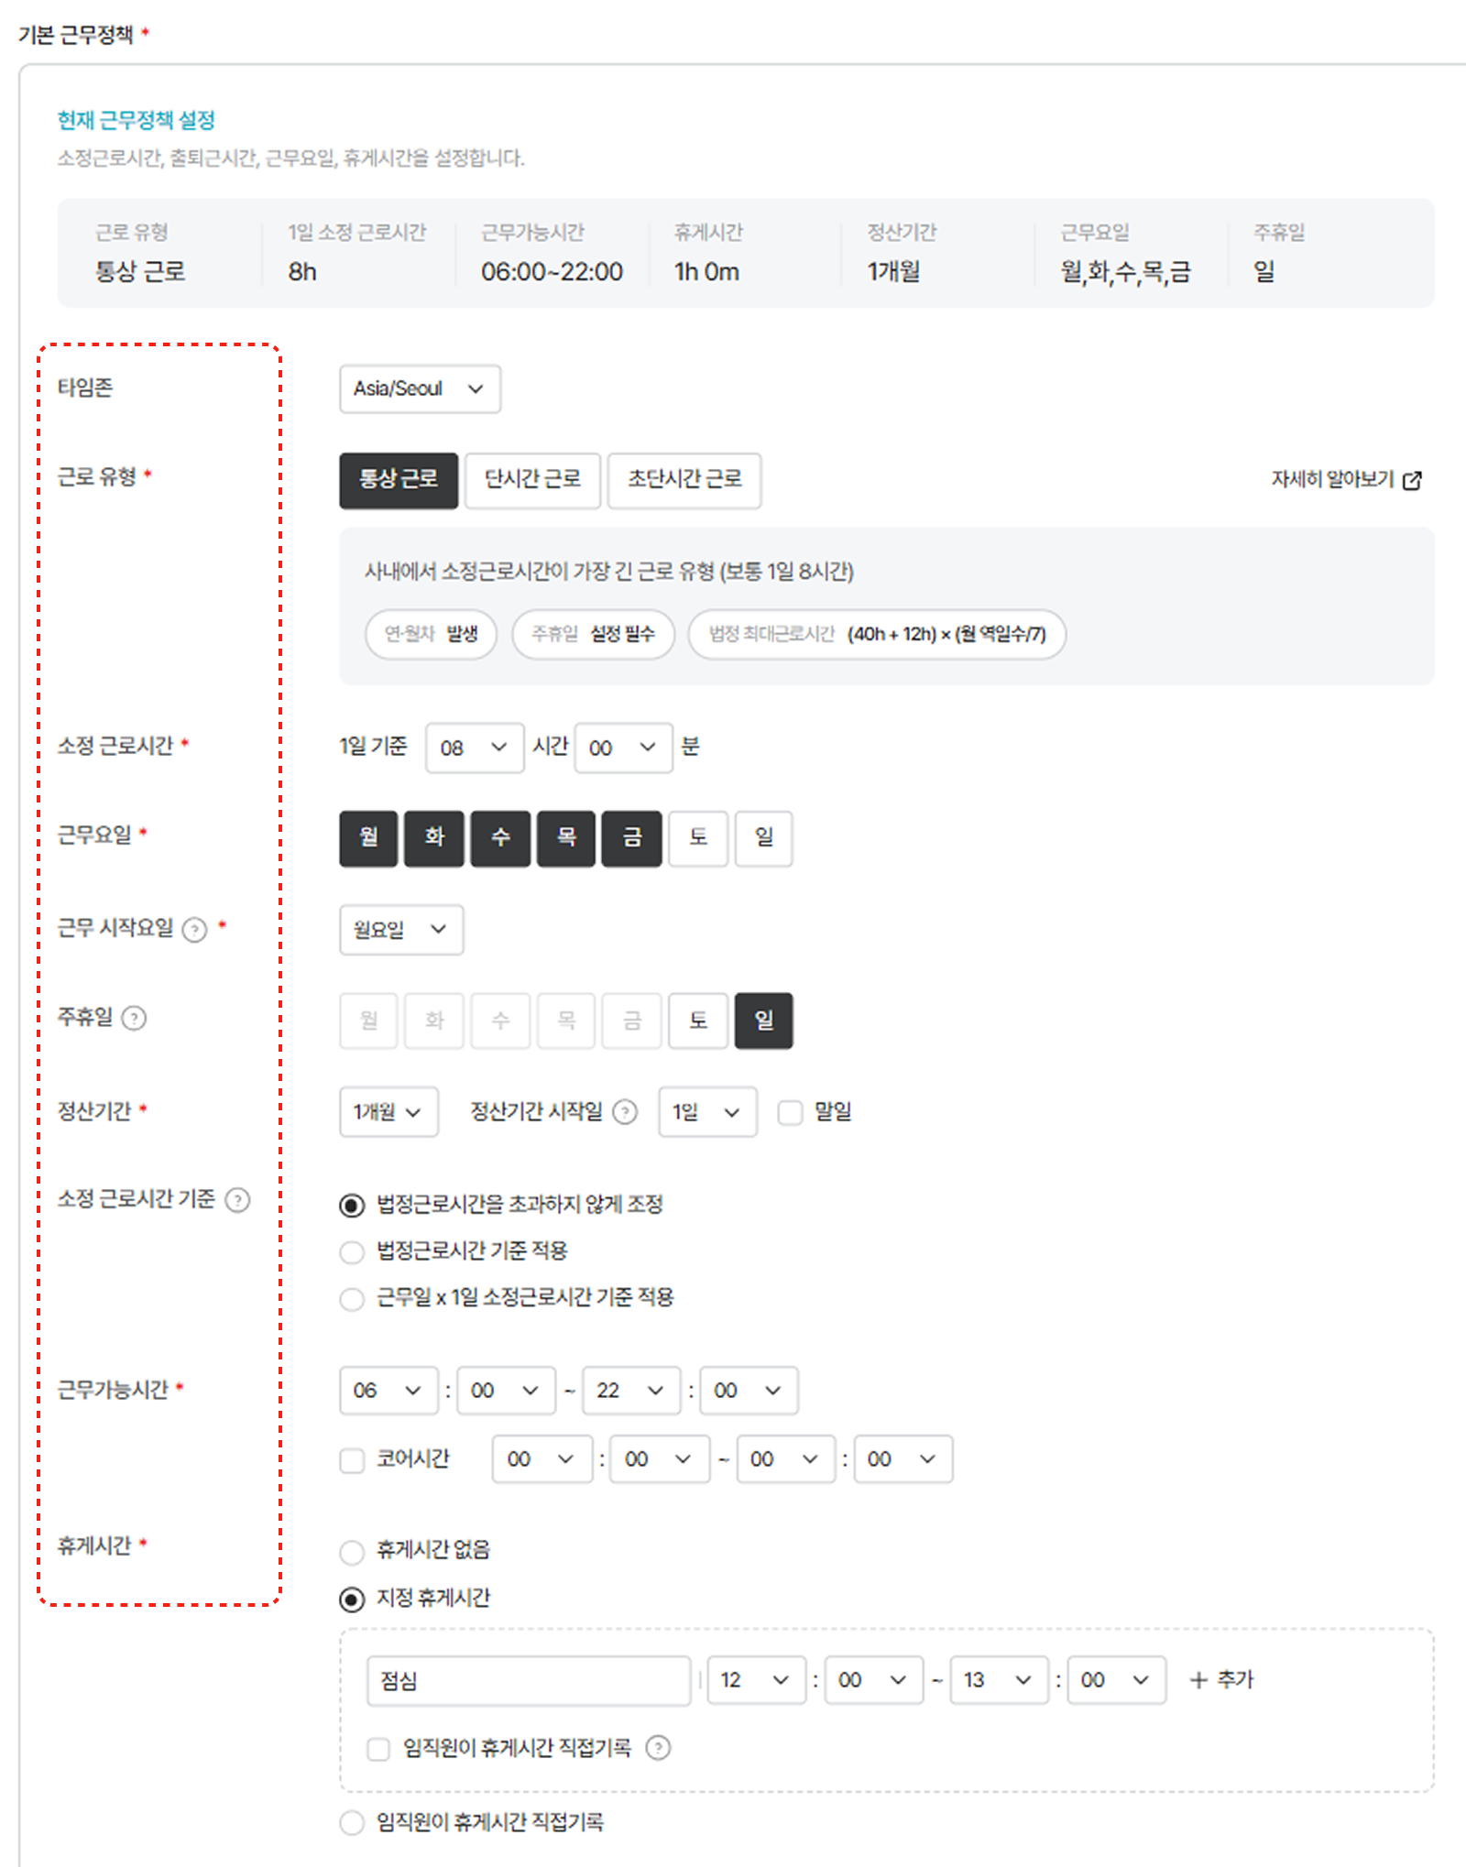The width and height of the screenshot is (1466, 1867).
Task: Toggle 일 in 근무요일 row
Action: pyautogui.click(x=764, y=838)
